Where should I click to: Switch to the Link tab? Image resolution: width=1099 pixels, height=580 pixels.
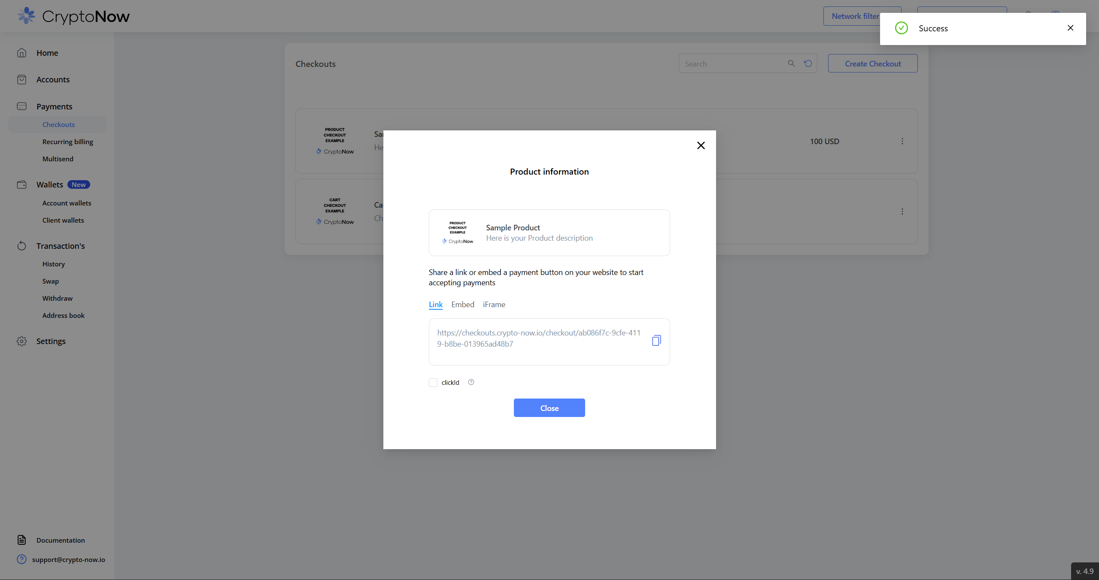coord(436,305)
